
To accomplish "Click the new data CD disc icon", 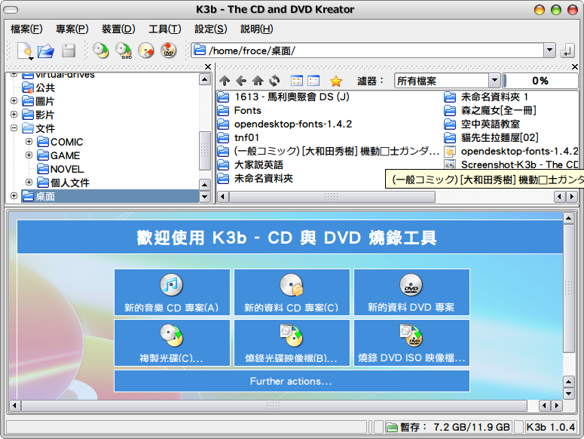I will coord(292,284).
